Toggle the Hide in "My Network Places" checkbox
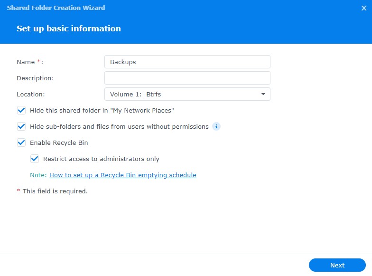The image size is (372, 276). (x=21, y=110)
